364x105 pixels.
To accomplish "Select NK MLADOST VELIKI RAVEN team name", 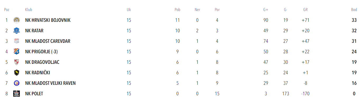I will (50, 83).
